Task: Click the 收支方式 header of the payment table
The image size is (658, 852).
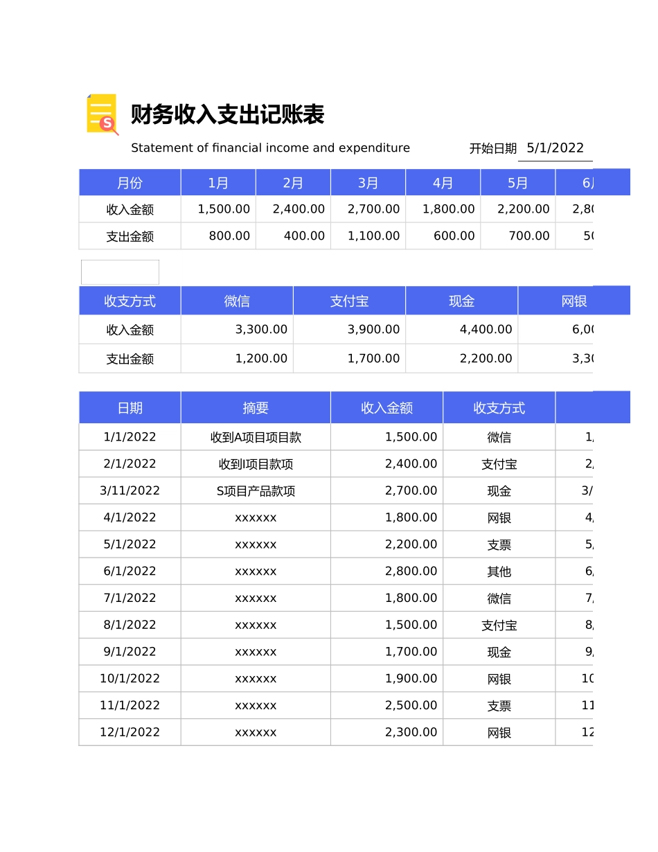Action: pyautogui.click(x=130, y=301)
